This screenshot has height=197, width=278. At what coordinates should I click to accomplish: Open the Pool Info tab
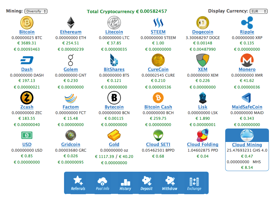click(102, 183)
